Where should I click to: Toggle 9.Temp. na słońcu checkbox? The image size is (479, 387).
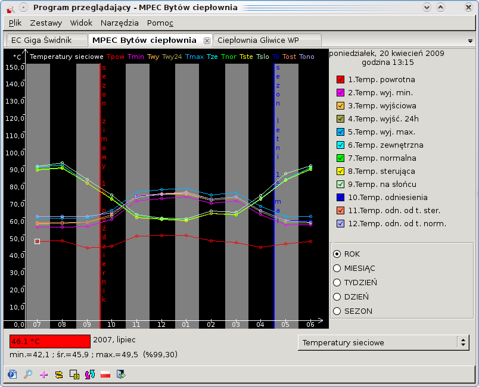(x=340, y=185)
